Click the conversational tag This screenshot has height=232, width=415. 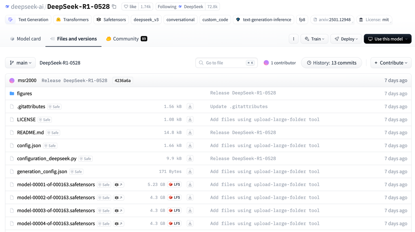coord(181,20)
